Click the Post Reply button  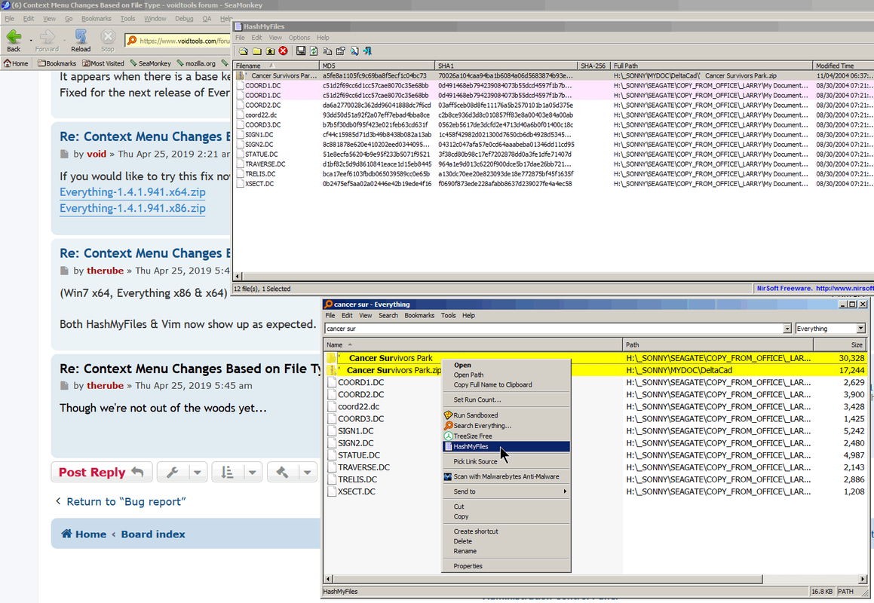[x=102, y=473]
